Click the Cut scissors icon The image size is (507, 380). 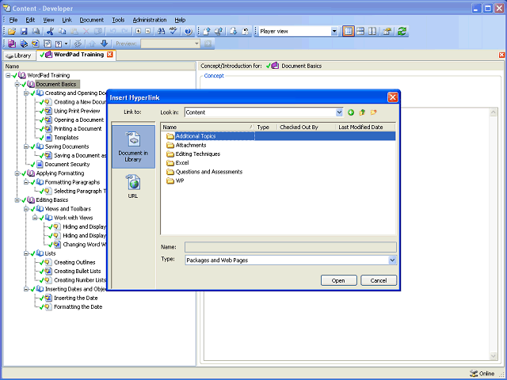click(x=50, y=32)
